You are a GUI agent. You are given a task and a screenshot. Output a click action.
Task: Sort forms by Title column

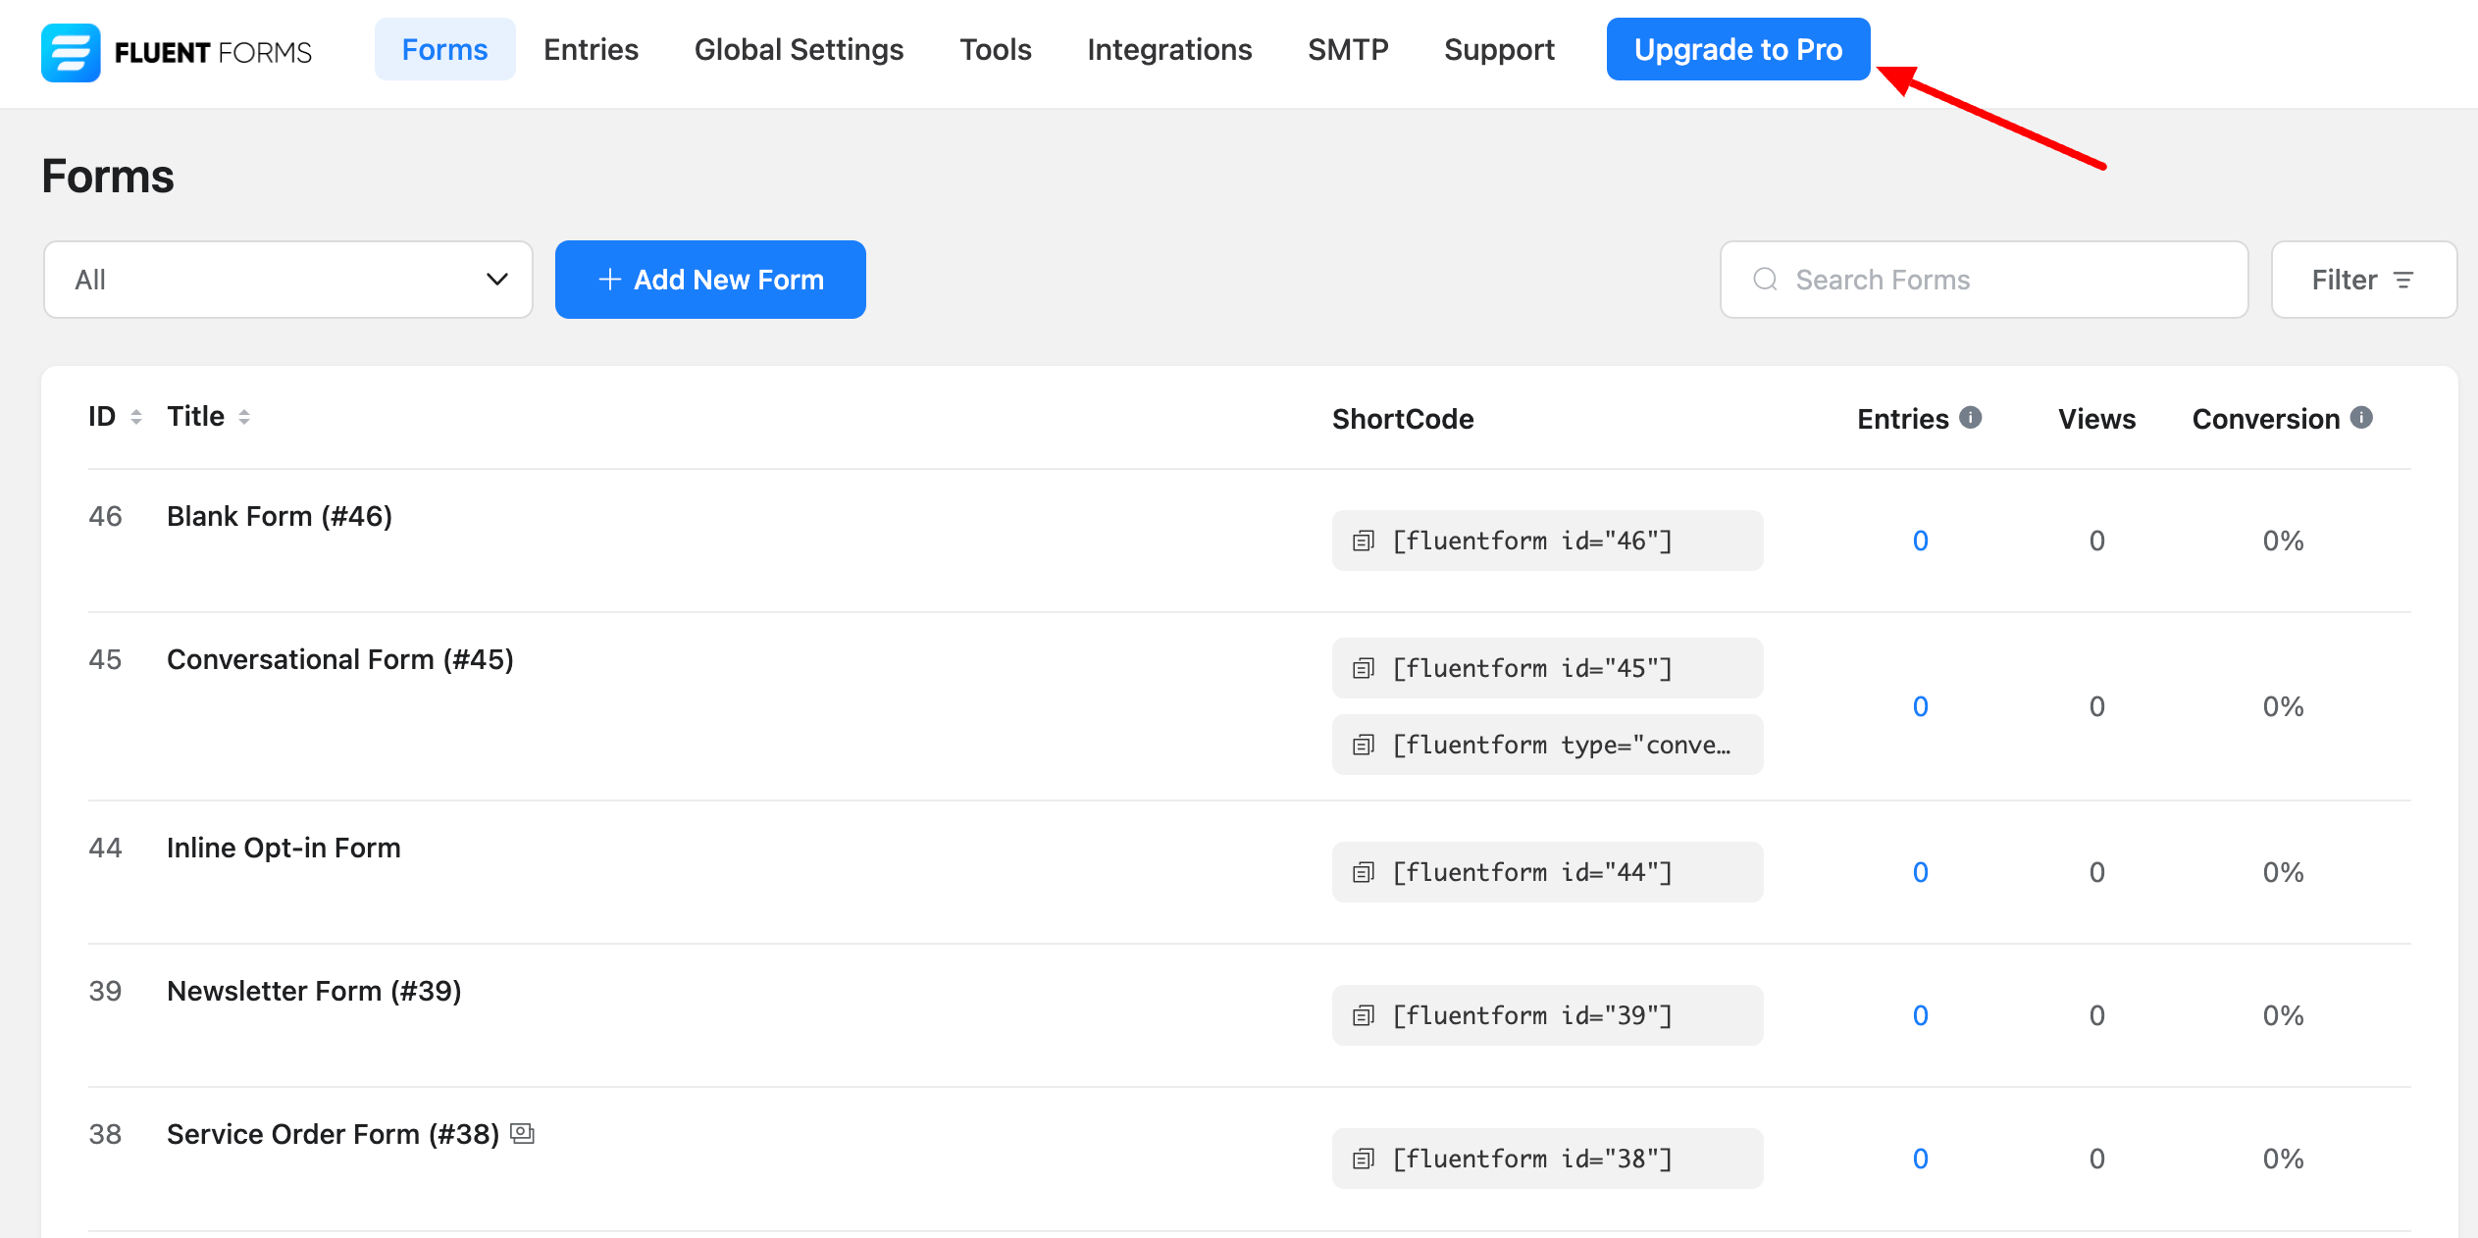click(244, 417)
